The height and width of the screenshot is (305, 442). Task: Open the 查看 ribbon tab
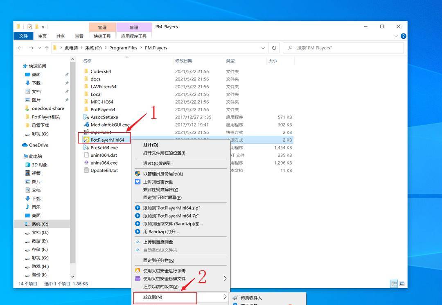[79, 36]
